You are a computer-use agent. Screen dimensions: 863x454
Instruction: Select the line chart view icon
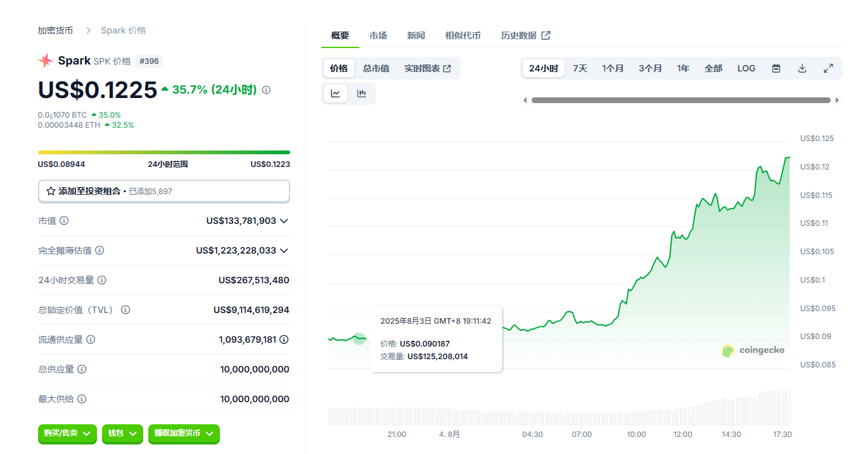click(x=335, y=94)
